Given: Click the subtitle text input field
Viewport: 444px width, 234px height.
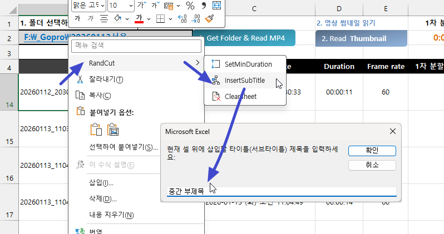Looking at the screenshot, I should (282, 192).
